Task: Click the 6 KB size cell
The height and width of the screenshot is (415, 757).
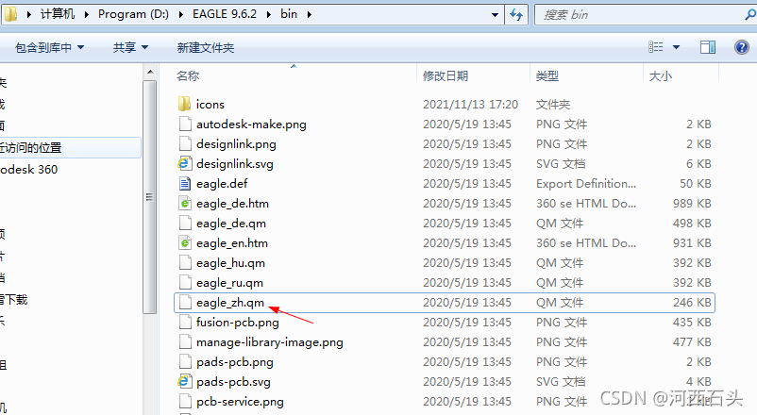Action: click(698, 163)
